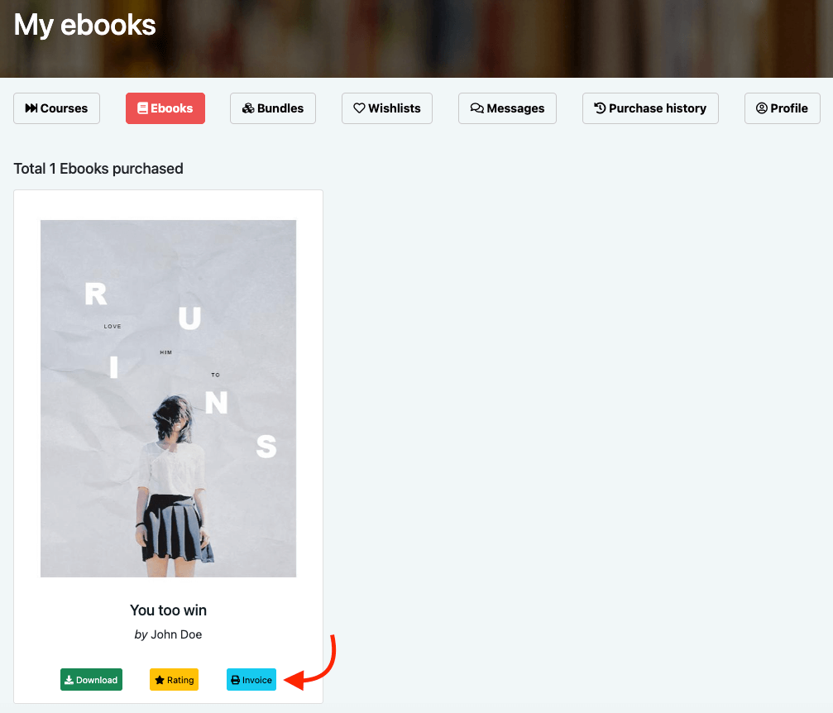
Task: Click the chat bubble icon on Messages
Action: pyautogui.click(x=476, y=108)
